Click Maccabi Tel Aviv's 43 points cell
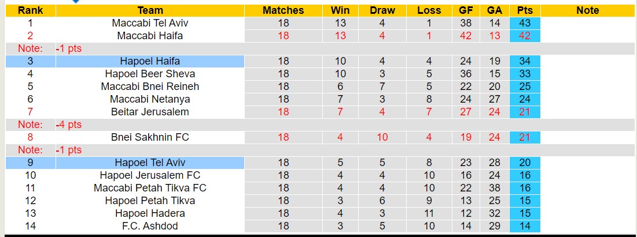 point(525,23)
